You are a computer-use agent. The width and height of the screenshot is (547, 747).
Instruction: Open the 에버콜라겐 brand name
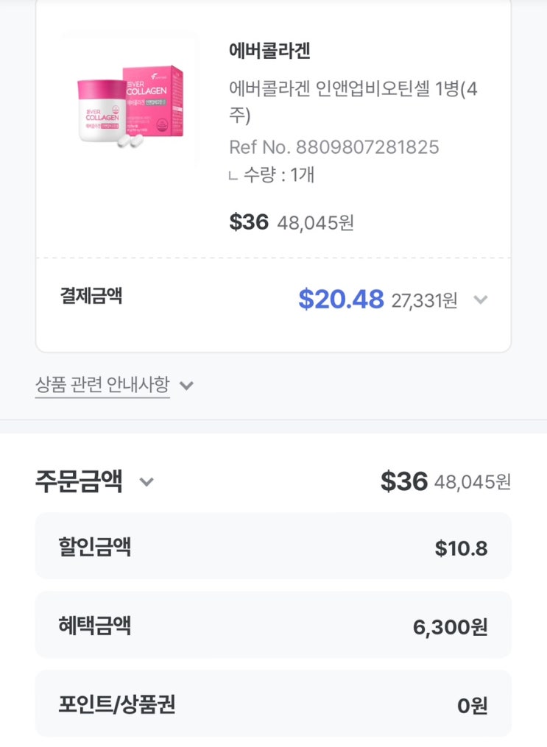tap(269, 51)
